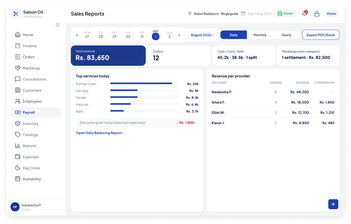Go to Availability in the sidebar
This screenshot has width=351, height=224.
(x=36, y=179)
